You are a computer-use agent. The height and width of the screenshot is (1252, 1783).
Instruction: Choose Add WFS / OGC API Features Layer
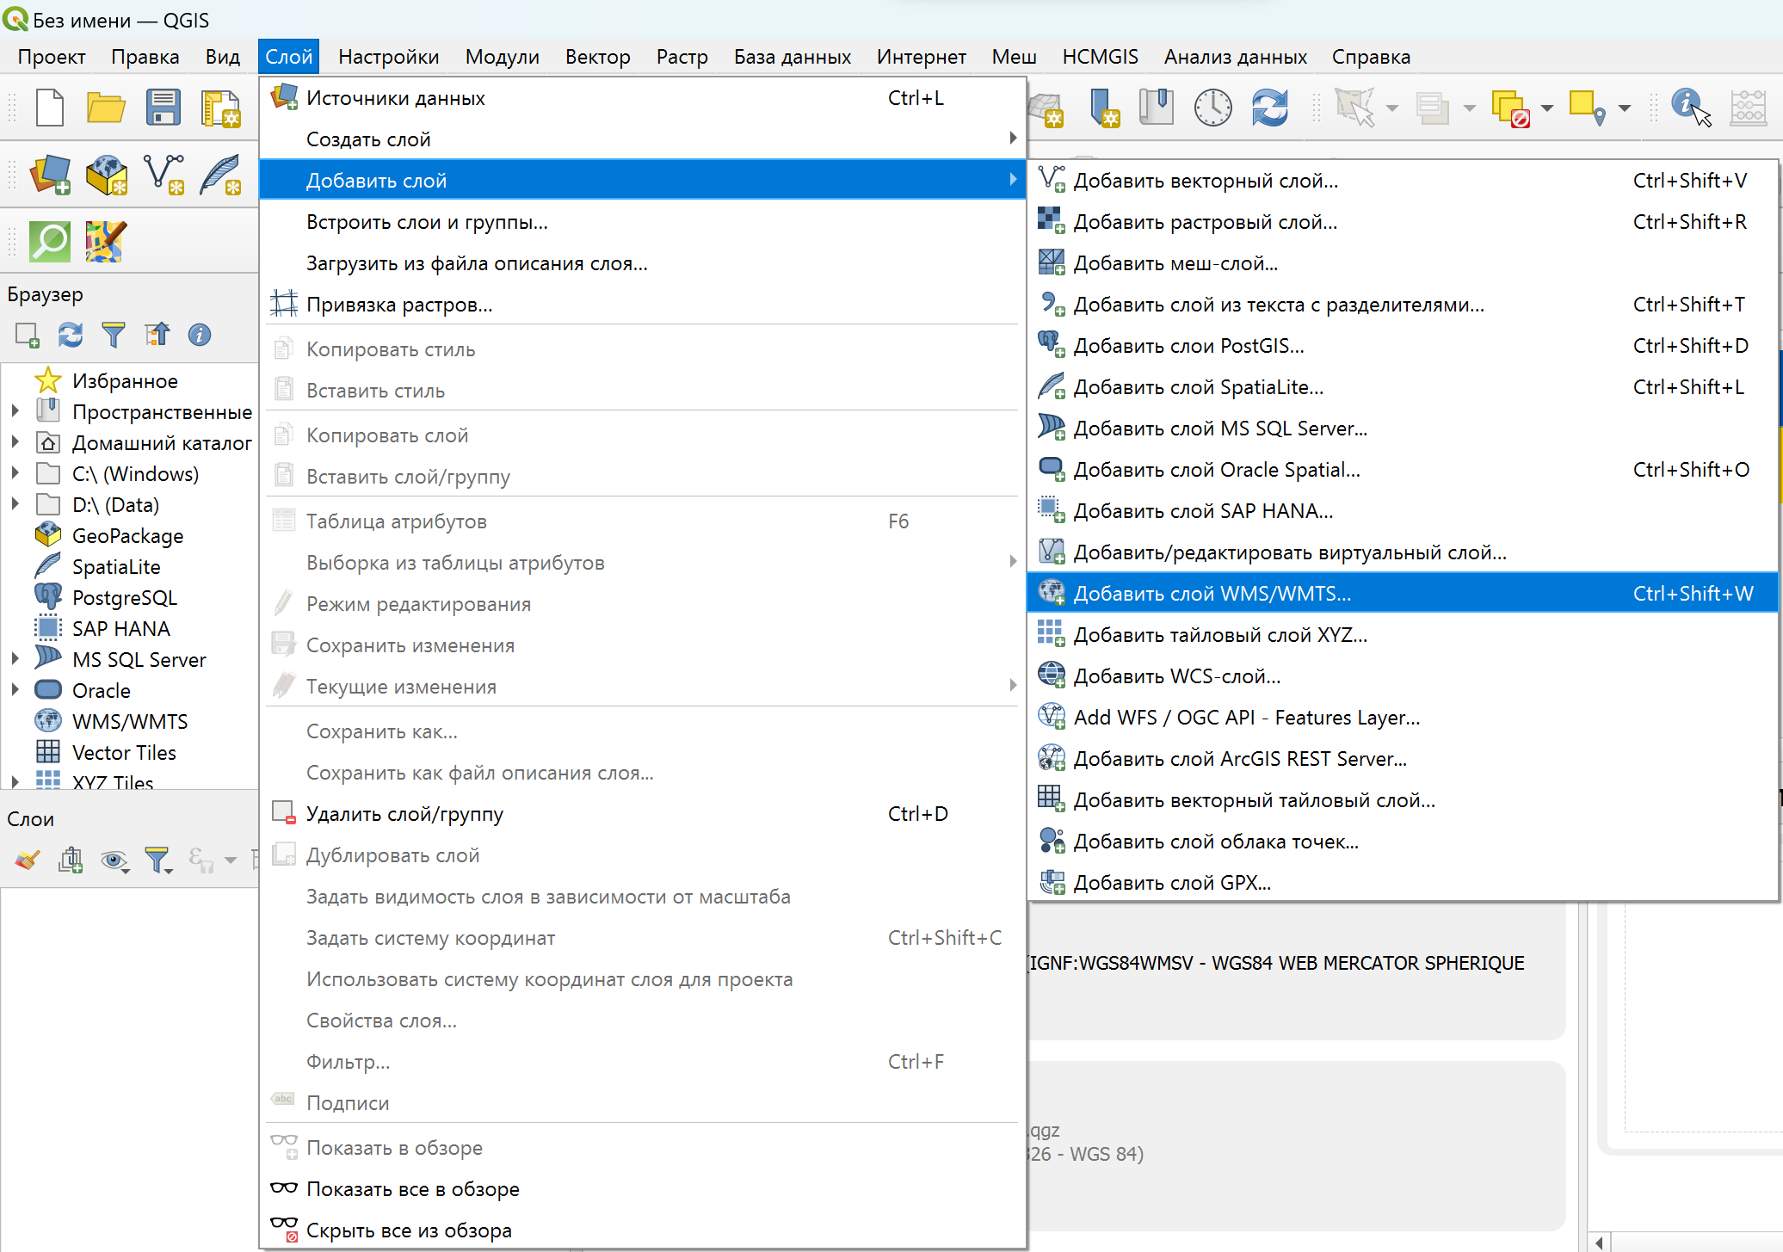(1403, 718)
